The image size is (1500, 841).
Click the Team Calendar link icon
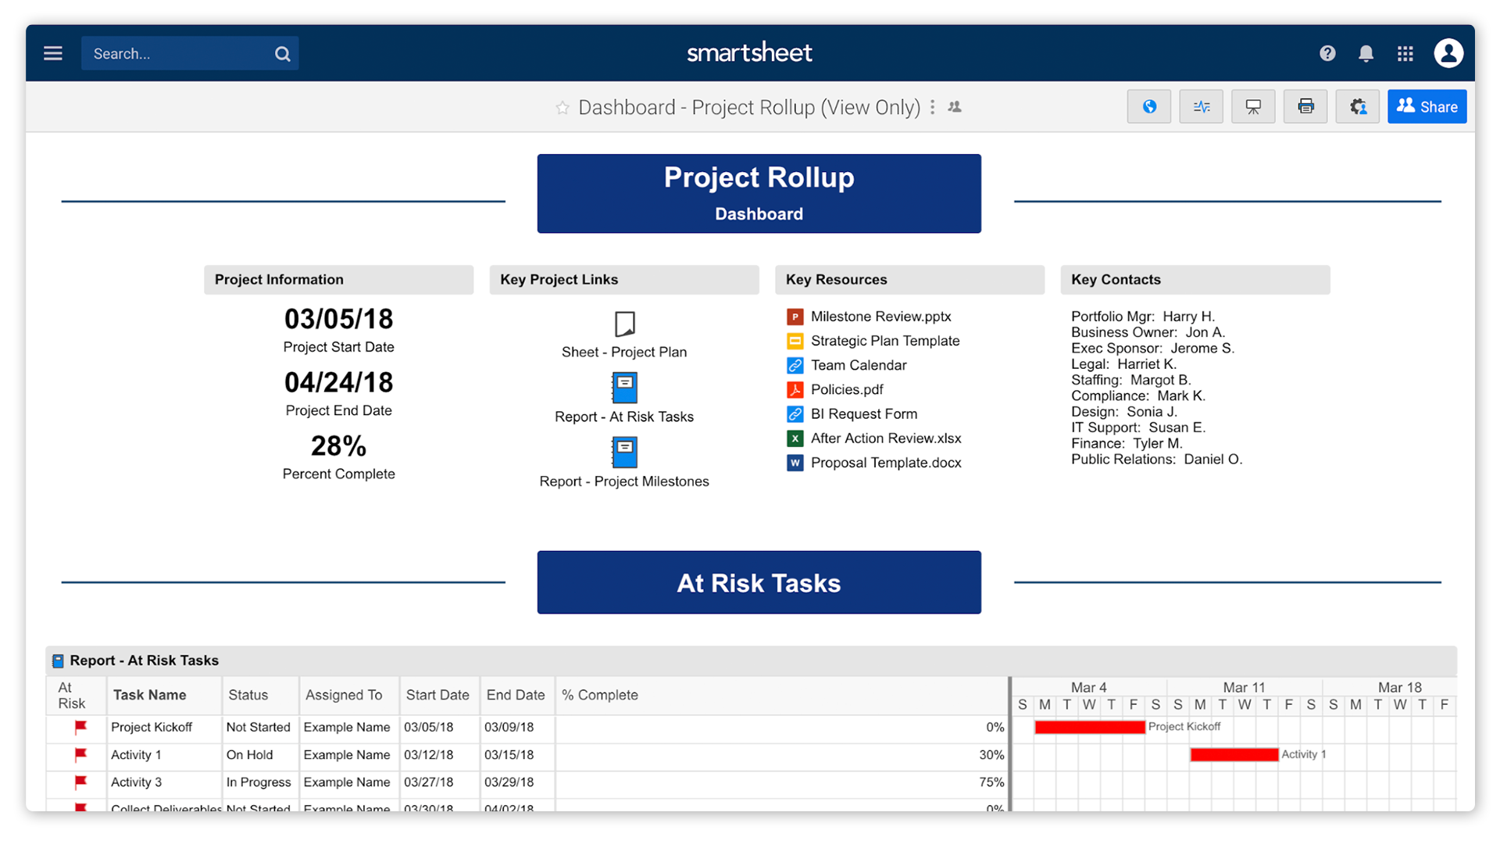tap(795, 365)
